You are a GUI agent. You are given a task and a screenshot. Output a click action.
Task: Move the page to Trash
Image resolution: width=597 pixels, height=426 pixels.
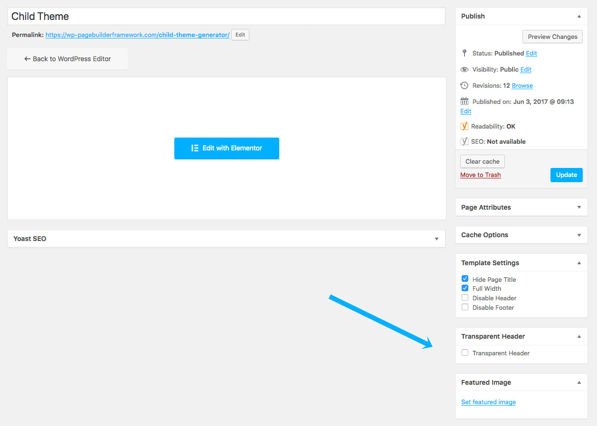point(480,175)
